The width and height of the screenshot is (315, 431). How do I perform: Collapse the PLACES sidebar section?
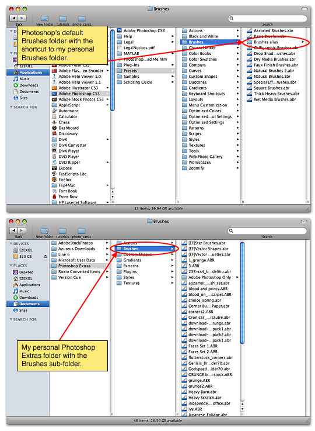tap(11, 266)
